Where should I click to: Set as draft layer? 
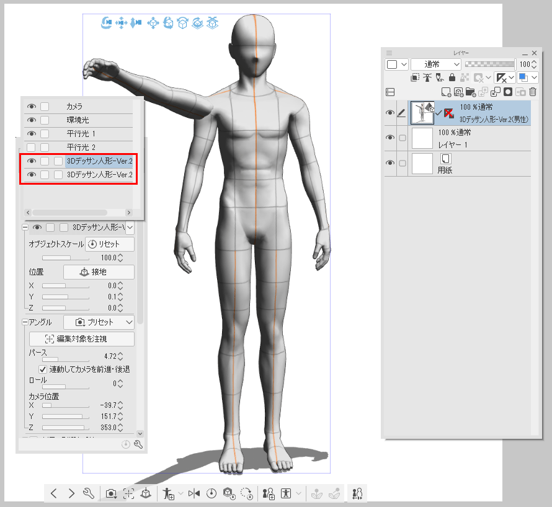tap(440, 77)
